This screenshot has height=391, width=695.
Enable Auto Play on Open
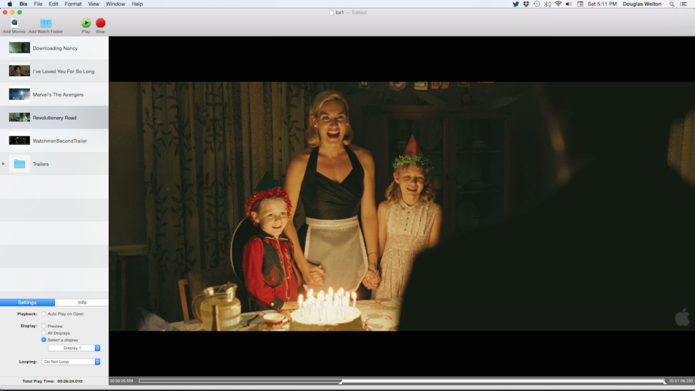43,313
